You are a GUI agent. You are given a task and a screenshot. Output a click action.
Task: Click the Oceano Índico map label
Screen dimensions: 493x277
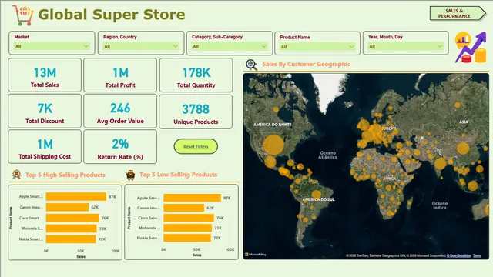click(x=440, y=205)
